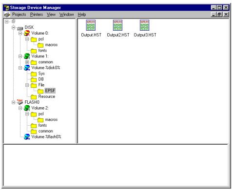
Task: Click the empty log pane at bottom
Action: tap(116, 165)
